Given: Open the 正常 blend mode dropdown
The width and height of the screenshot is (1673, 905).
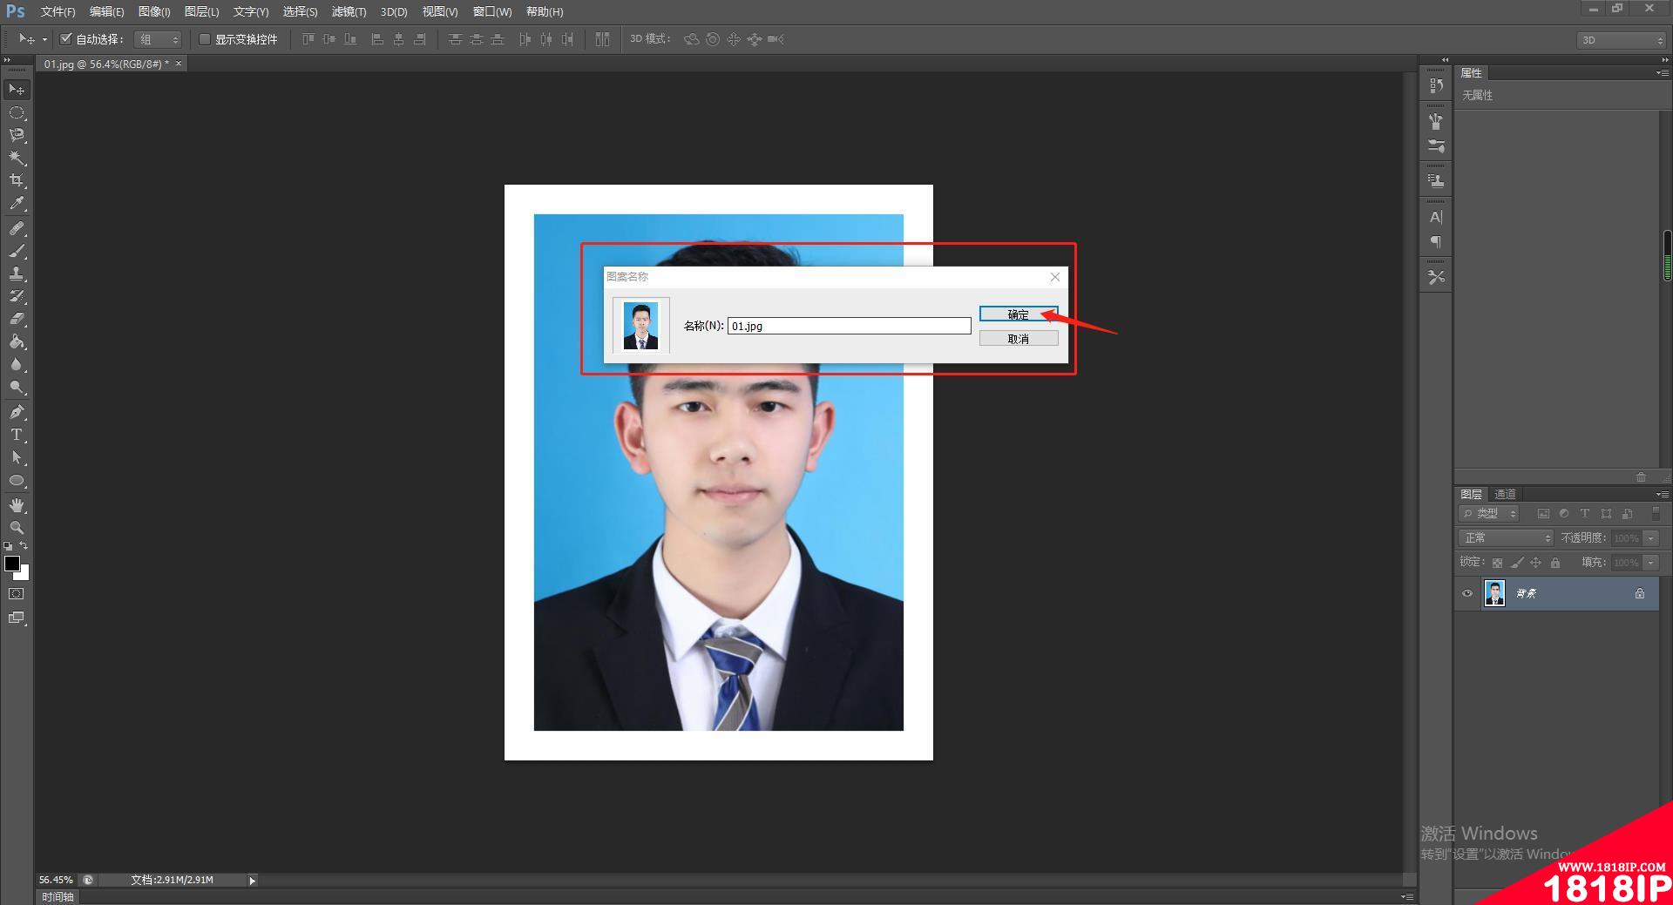Looking at the screenshot, I should pos(1506,538).
